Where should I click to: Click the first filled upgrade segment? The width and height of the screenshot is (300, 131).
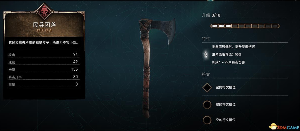click(x=214, y=26)
